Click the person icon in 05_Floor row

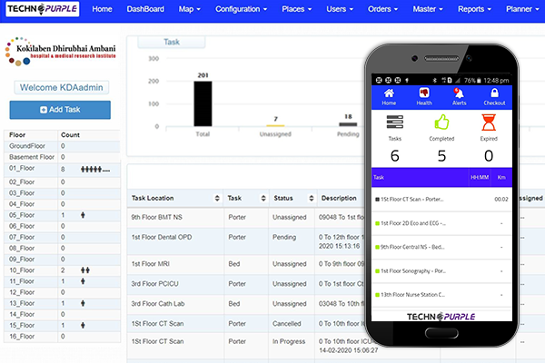click(x=83, y=215)
